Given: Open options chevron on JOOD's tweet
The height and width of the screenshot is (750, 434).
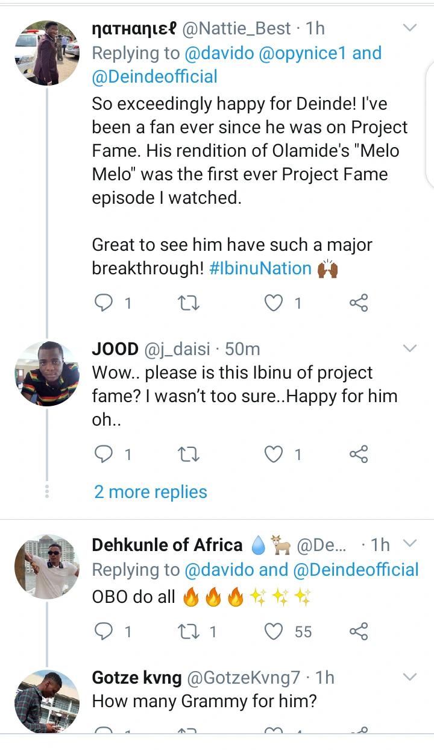Looking at the screenshot, I should point(410,348).
